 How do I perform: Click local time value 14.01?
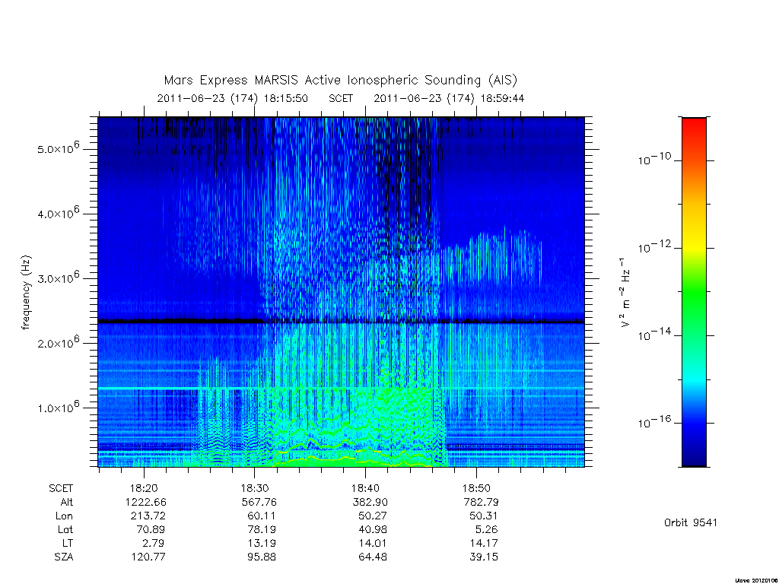(x=373, y=543)
